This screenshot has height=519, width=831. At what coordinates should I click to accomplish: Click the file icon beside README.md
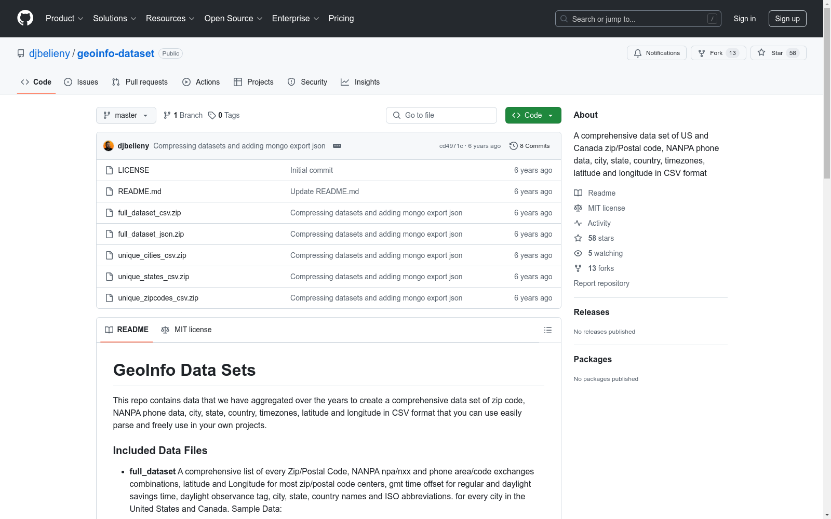[109, 192]
